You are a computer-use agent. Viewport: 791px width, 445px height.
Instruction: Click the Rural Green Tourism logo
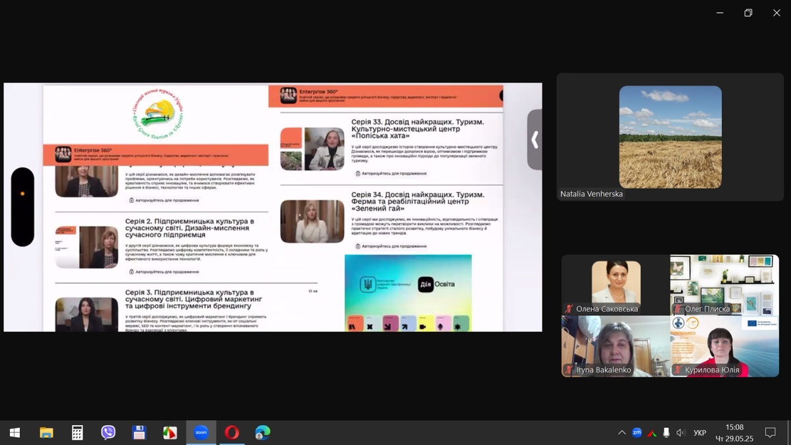pyautogui.click(x=158, y=113)
